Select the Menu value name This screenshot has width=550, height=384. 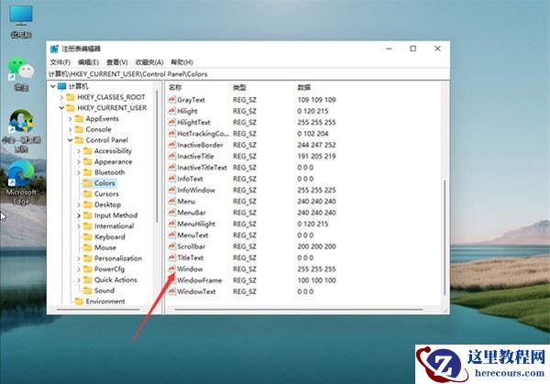click(186, 202)
